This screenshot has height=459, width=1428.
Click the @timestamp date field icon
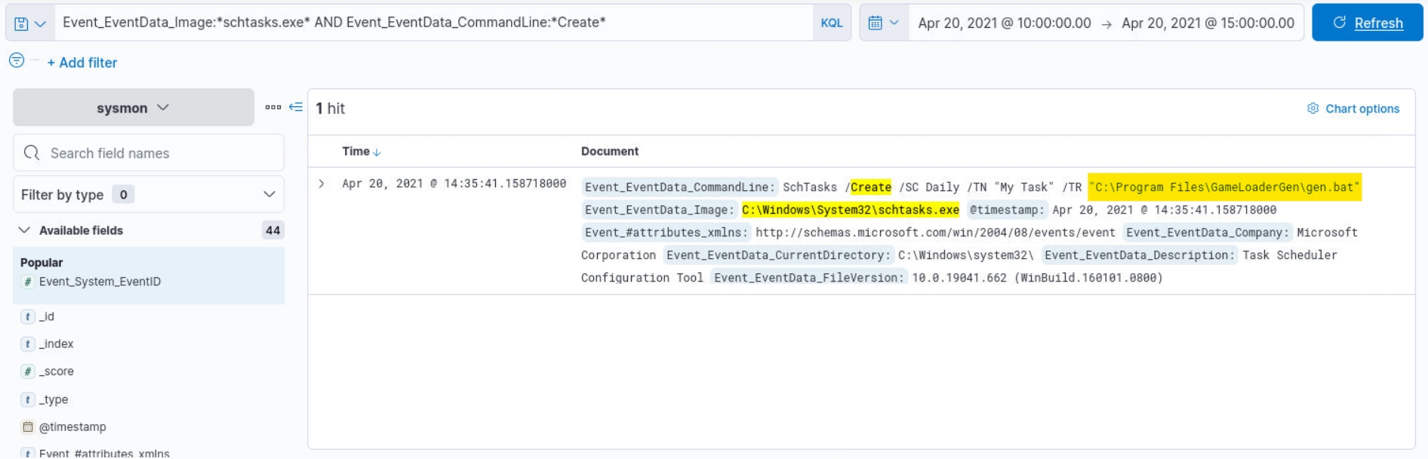pos(28,427)
